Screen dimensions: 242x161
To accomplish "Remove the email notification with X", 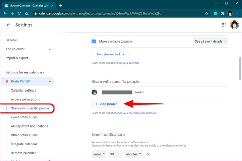I will point(148,154).
